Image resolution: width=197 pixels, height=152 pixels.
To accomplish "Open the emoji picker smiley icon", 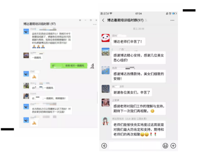I will point(165,146).
